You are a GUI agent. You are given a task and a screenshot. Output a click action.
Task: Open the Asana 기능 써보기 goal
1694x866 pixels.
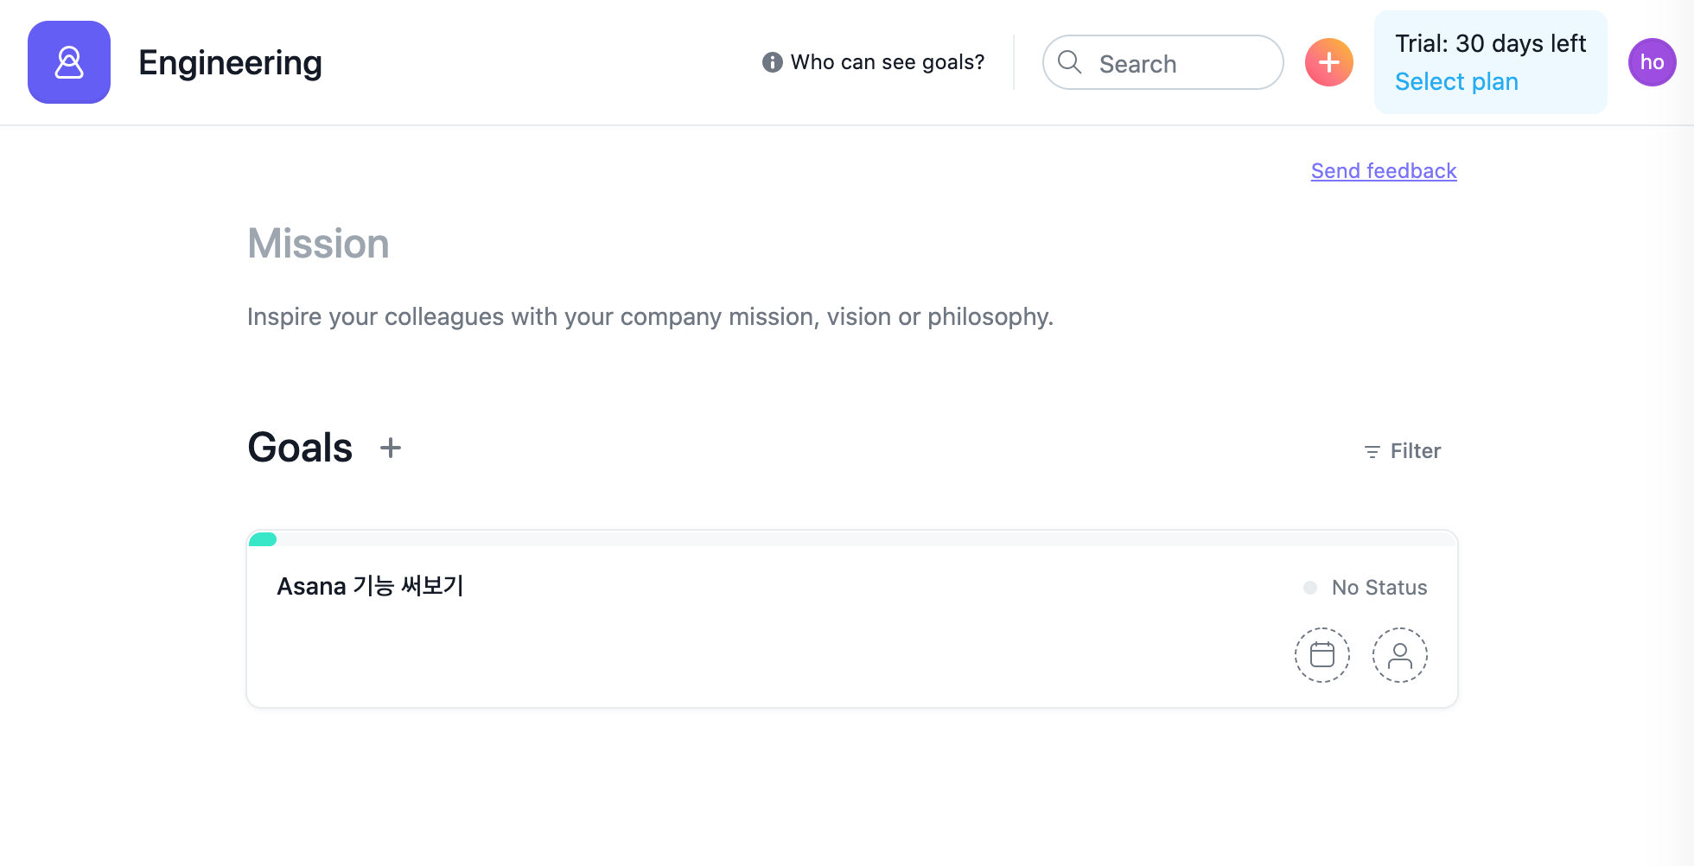coord(370,586)
